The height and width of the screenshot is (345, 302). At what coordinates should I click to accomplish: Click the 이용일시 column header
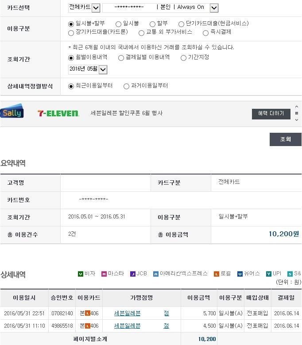24,297
